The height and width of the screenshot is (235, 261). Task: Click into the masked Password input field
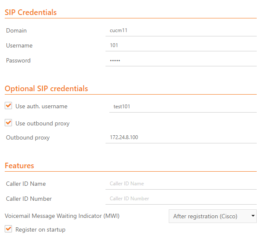181,60
